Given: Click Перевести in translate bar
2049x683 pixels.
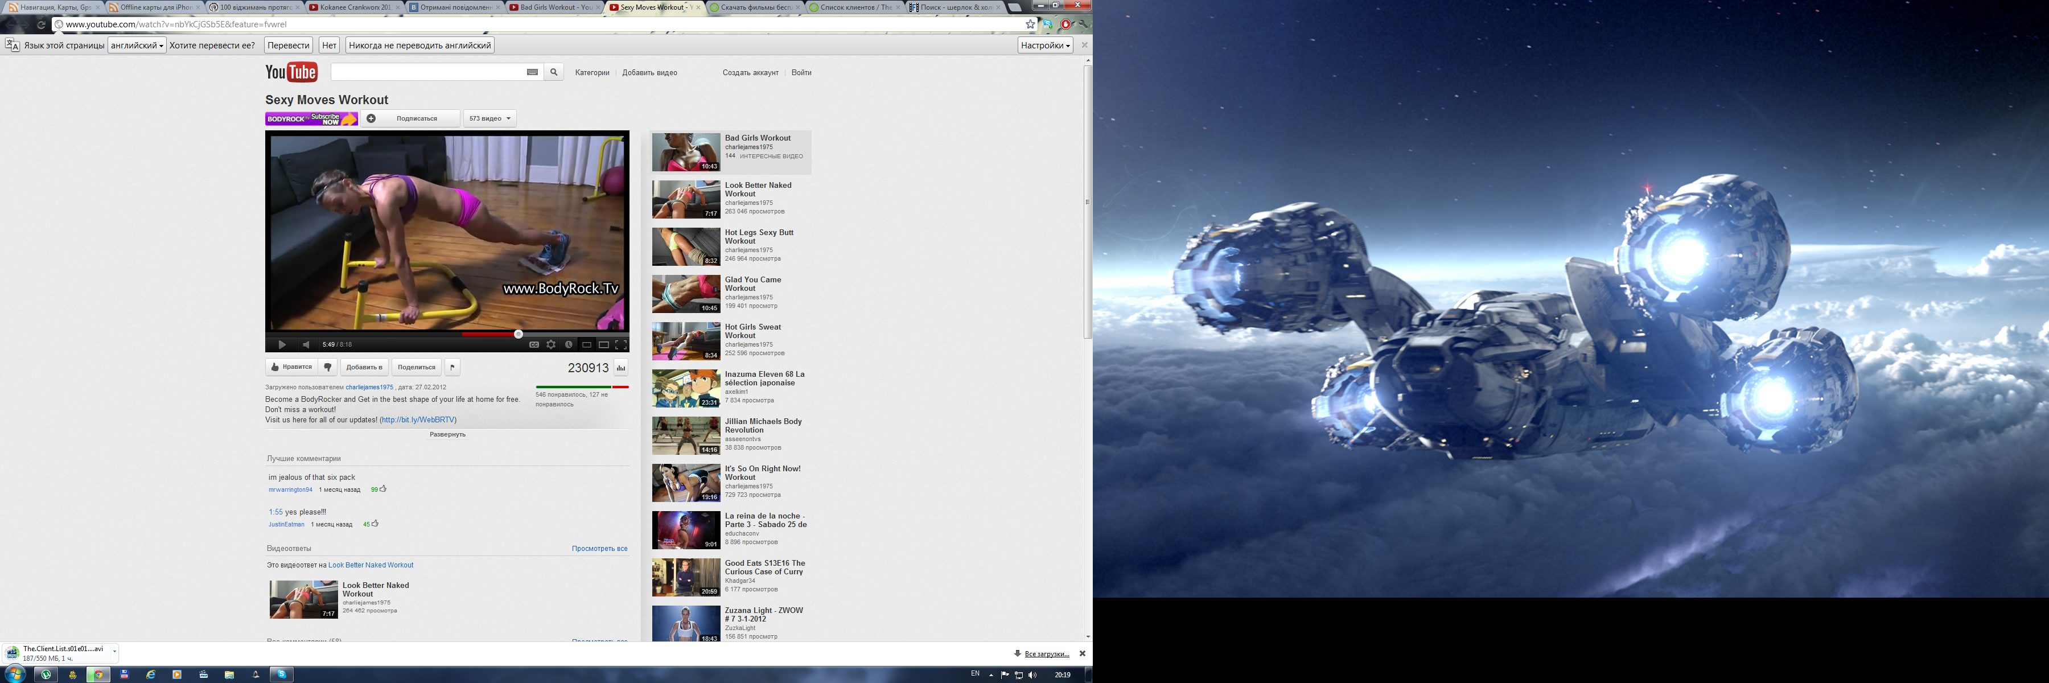Looking at the screenshot, I should click(x=289, y=46).
